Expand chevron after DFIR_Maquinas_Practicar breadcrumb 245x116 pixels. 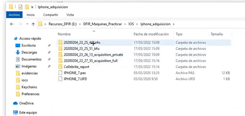tap(125, 24)
